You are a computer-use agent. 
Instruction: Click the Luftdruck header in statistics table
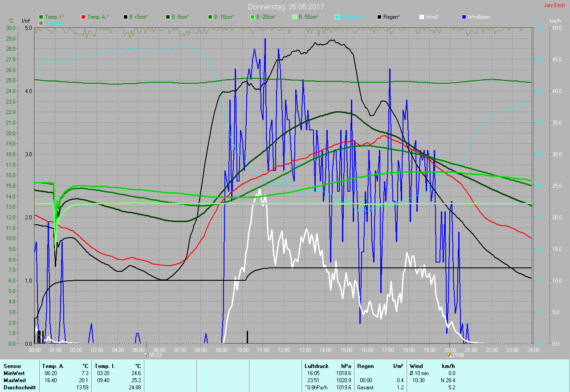316,366
